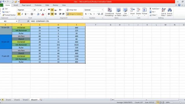This screenshot has width=185, height=104.
Task: Open Sheet2 worksheet tab
Action: [x=17, y=100]
